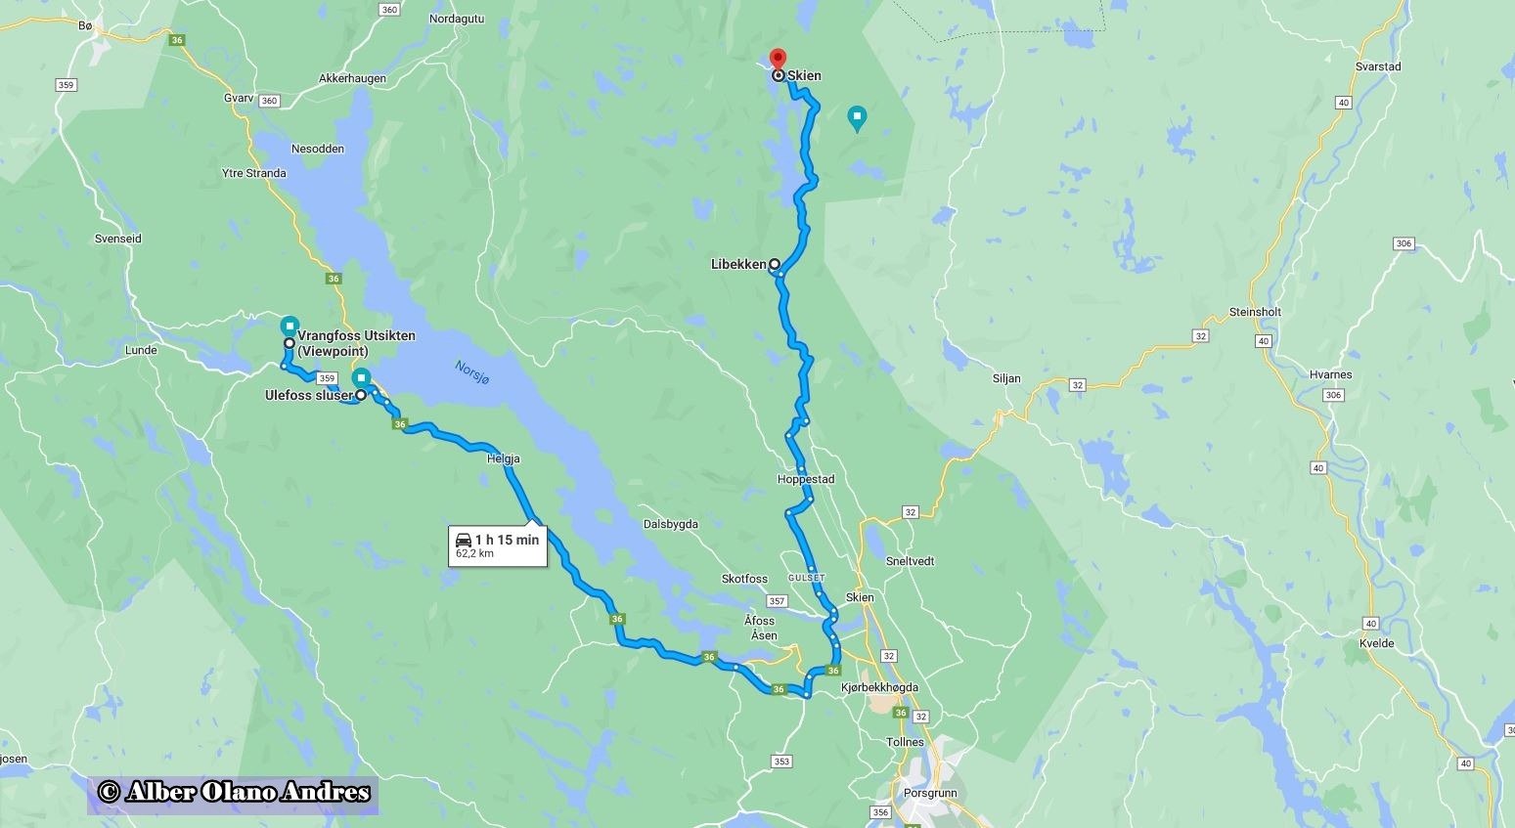This screenshot has height=828, width=1515.
Task: Open the 1 h 15 min route label
Action: [x=498, y=545]
